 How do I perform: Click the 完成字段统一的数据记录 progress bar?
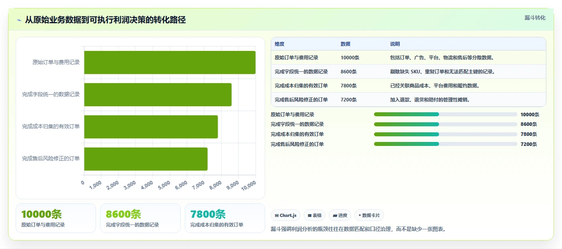pos(446,124)
